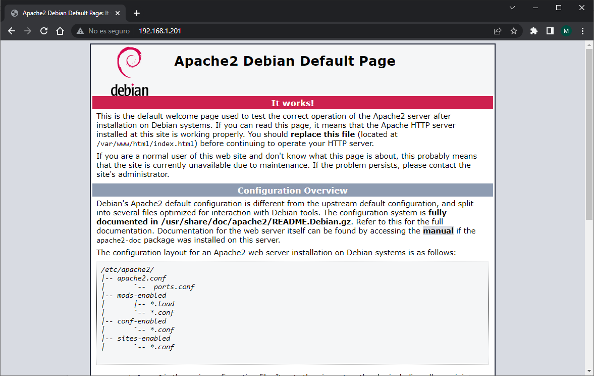Maximize the browser window
The width and height of the screenshot is (594, 376).
pos(558,8)
